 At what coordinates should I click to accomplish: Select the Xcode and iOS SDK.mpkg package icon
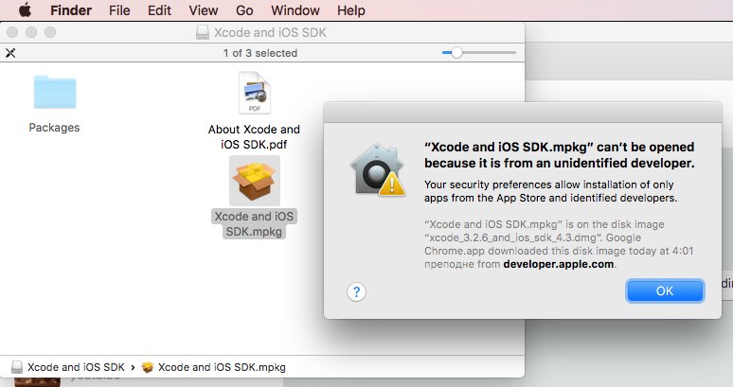(x=255, y=181)
